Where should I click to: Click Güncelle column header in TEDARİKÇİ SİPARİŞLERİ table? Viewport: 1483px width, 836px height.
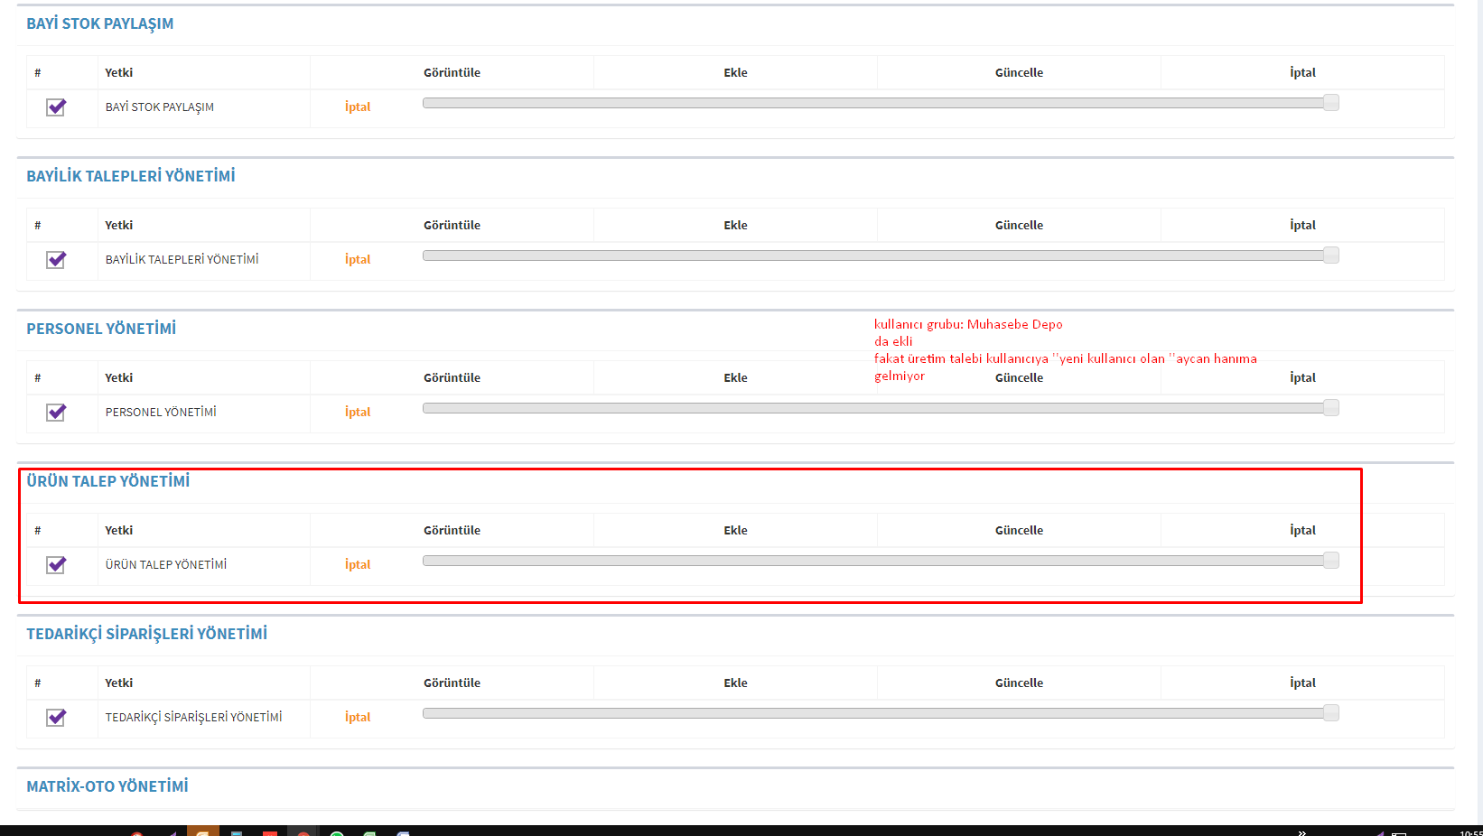(x=1019, y=683)
